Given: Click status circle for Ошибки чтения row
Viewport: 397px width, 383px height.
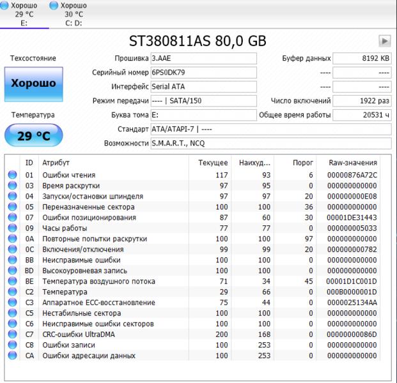Looking at the screenshot, I should point(12,175).
